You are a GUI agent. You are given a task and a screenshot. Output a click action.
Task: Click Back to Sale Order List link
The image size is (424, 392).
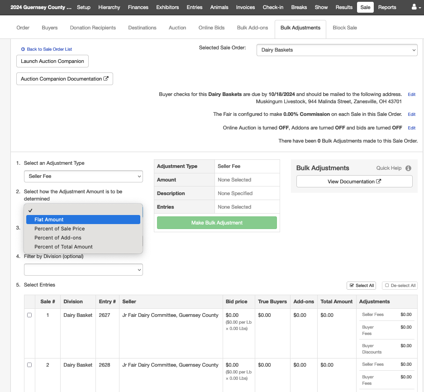coord(49,49)
